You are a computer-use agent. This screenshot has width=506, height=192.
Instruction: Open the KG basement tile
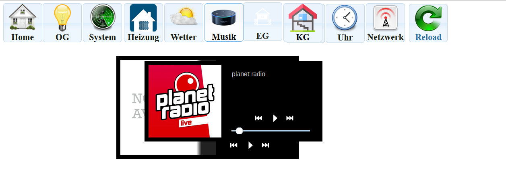[x=303, y=22]
